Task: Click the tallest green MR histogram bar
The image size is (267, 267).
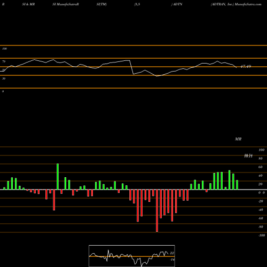Action: (x=58, y=177)
